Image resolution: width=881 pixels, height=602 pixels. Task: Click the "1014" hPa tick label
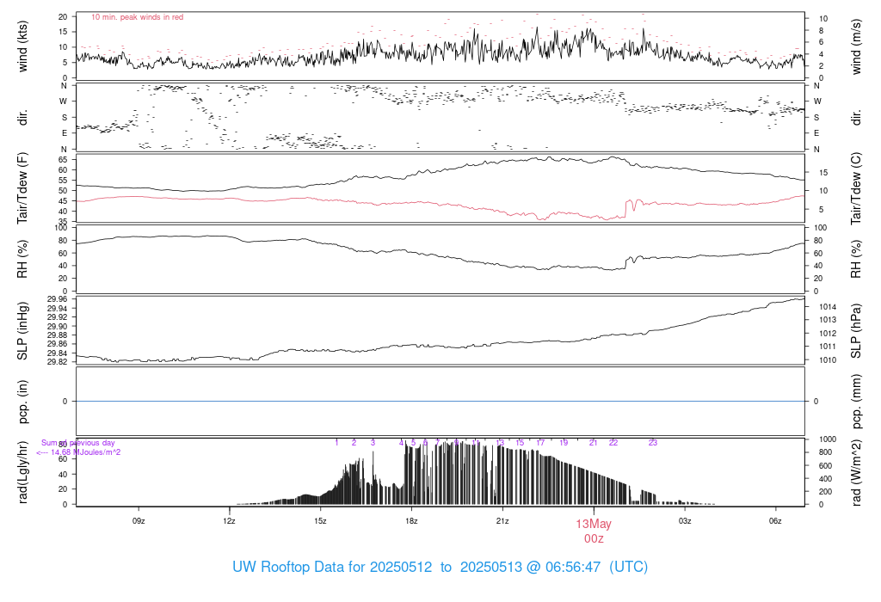[x=828, y=307]
